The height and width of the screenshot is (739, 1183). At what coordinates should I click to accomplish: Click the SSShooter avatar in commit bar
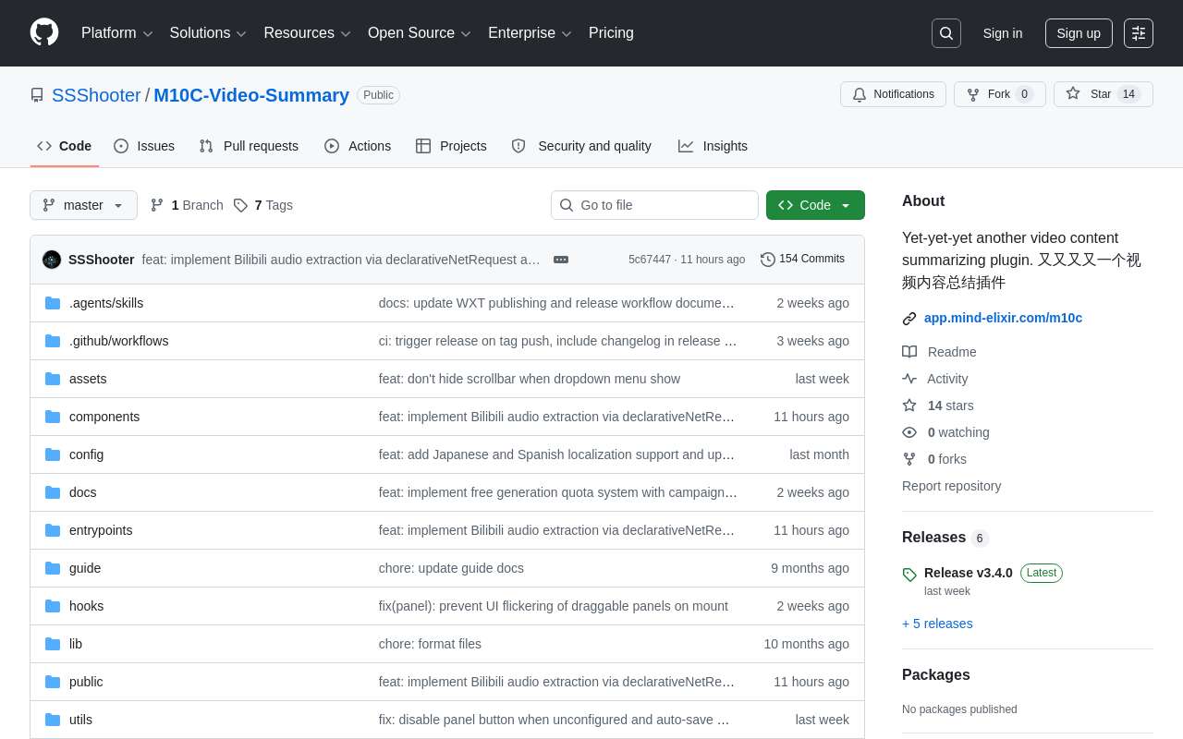click(52, 260)
